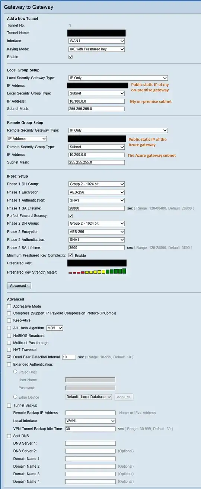Viewport: 201px width, 489px height.
Task: Click Domain Name 1 field
Action: 90,459
